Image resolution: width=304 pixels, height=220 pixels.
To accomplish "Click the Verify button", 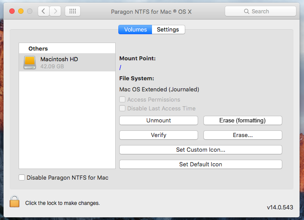I will pos(159,135).
